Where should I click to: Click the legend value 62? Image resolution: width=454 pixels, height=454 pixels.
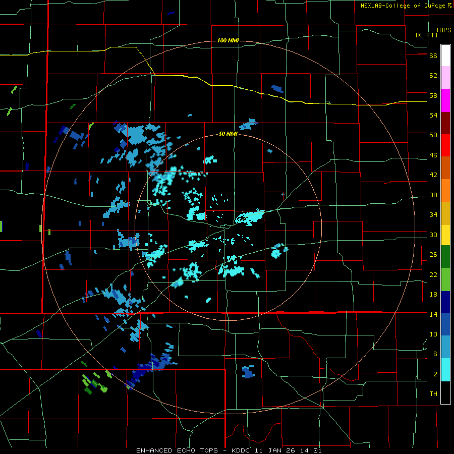coord(433,76)
